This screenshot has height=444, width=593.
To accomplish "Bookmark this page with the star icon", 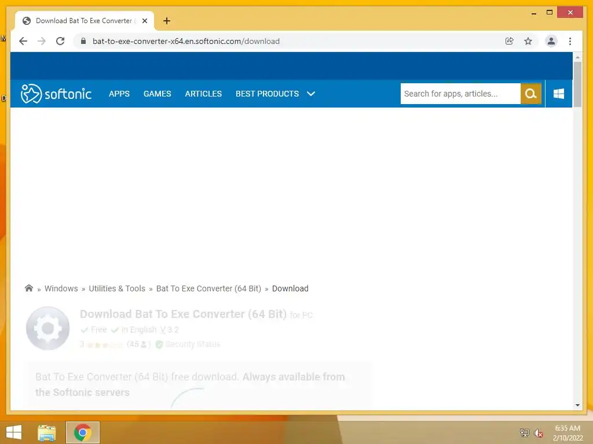I will [528, 41].
